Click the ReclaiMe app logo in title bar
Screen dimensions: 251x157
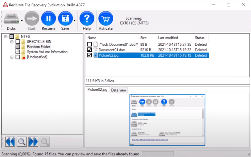click(5, 5)
